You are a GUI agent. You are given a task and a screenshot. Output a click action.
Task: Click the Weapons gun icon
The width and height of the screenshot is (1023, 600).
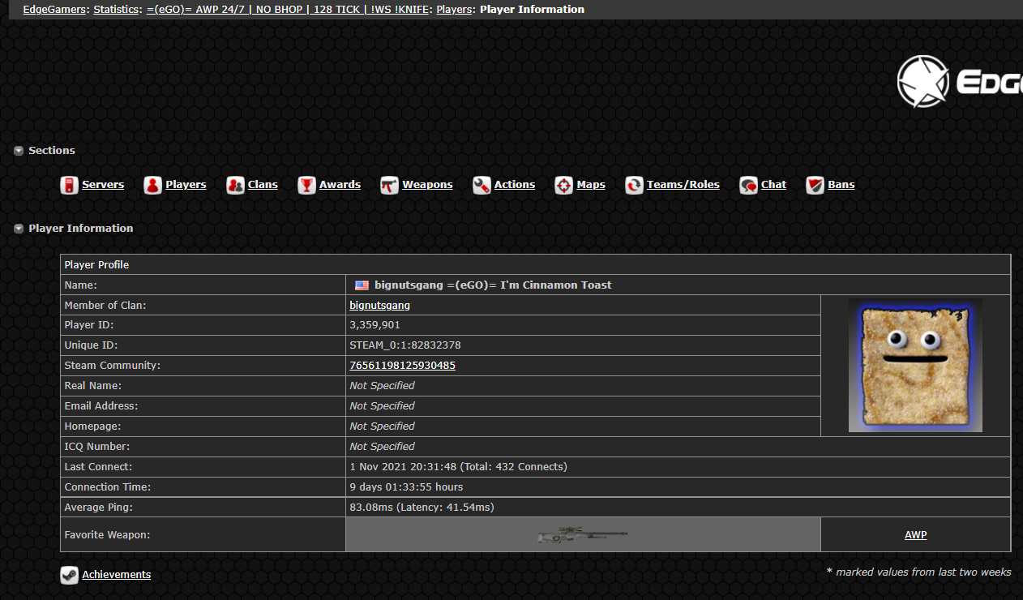click(390, 185)
